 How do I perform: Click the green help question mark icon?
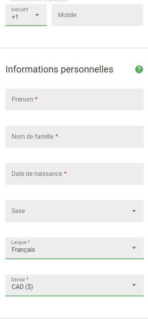click(139, 69)
